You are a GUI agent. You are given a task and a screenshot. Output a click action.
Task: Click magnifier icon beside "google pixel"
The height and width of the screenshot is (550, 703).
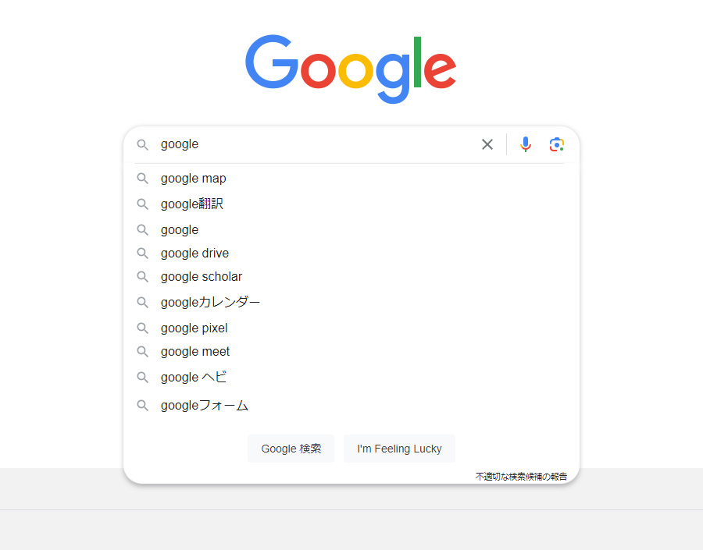pyautogui.click(x=142, y=328)
